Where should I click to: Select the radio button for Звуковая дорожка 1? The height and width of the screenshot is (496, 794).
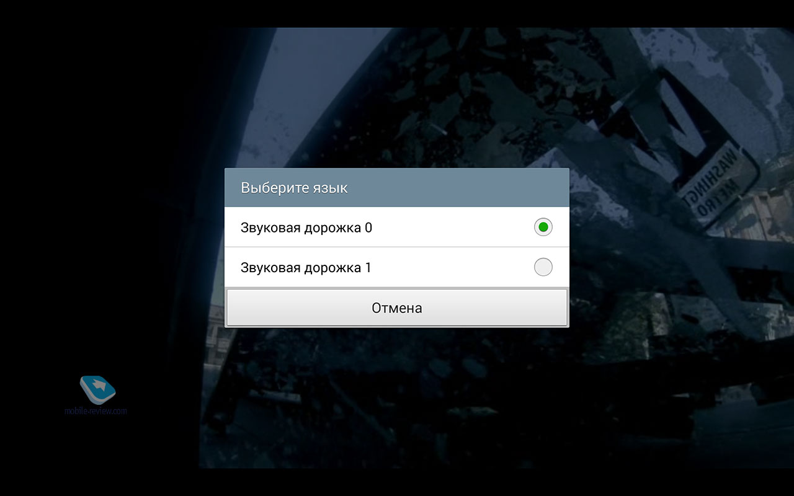pos(543,267)
